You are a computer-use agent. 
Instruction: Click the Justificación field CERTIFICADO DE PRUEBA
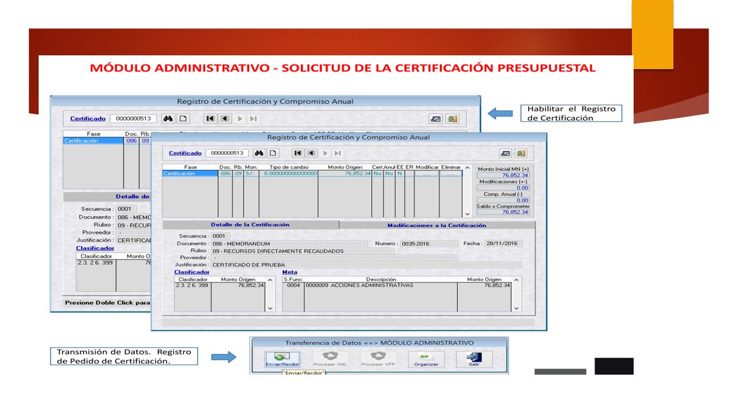pos(366,265)
